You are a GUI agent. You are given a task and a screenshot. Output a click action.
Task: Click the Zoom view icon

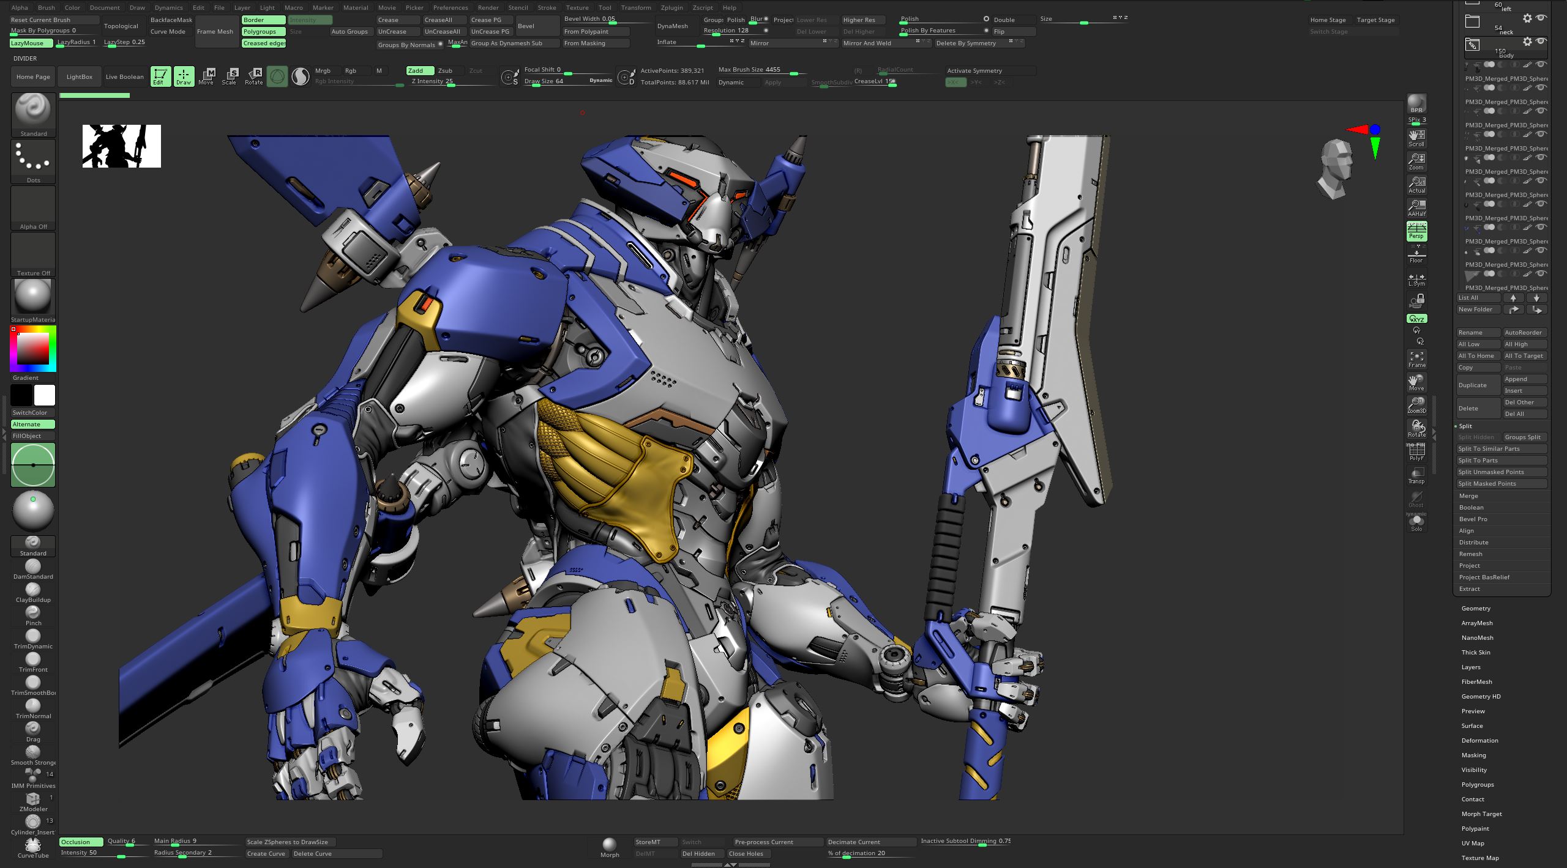[x=1416, y=161]
